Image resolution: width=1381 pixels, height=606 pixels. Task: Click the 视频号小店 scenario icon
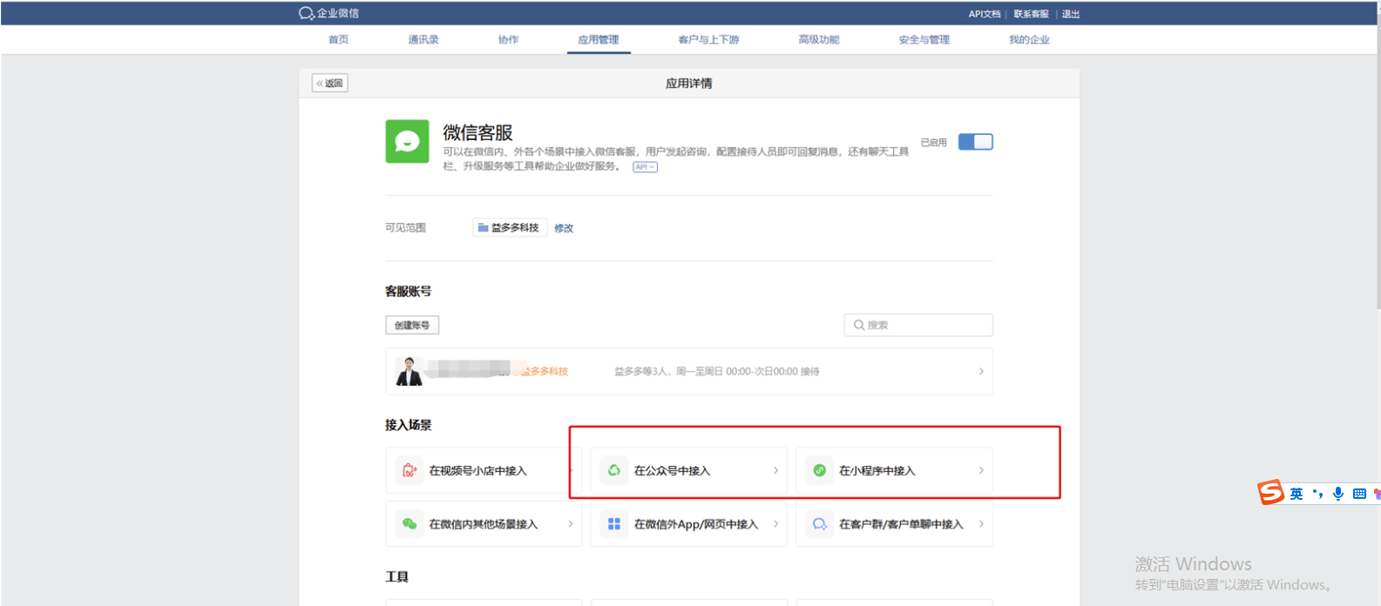point(409,470)
